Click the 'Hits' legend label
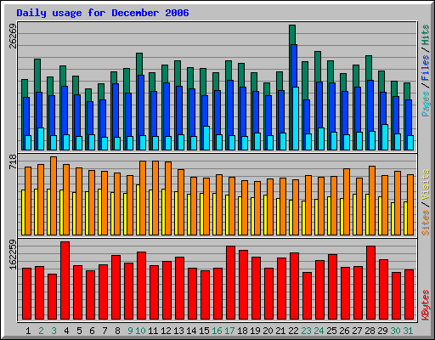Image resolution: width=435 pixels, height=340 pixels. click(x=426, y=35)
